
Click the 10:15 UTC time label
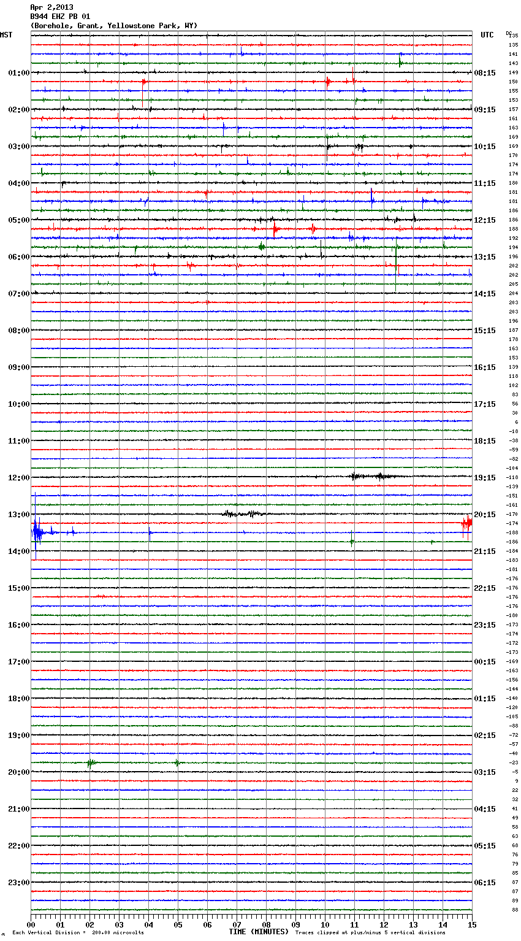click(485, 147)
